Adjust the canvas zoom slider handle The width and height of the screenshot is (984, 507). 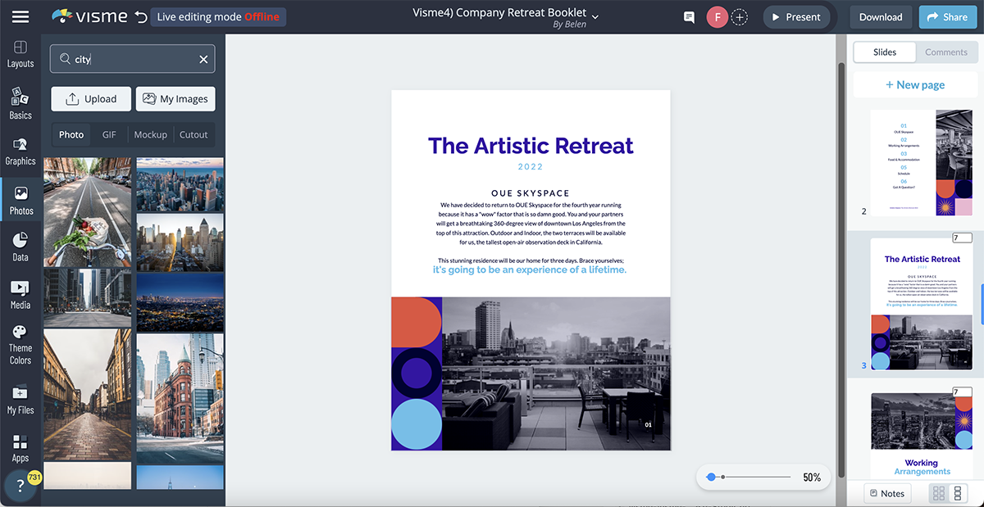tap(711, 477)
